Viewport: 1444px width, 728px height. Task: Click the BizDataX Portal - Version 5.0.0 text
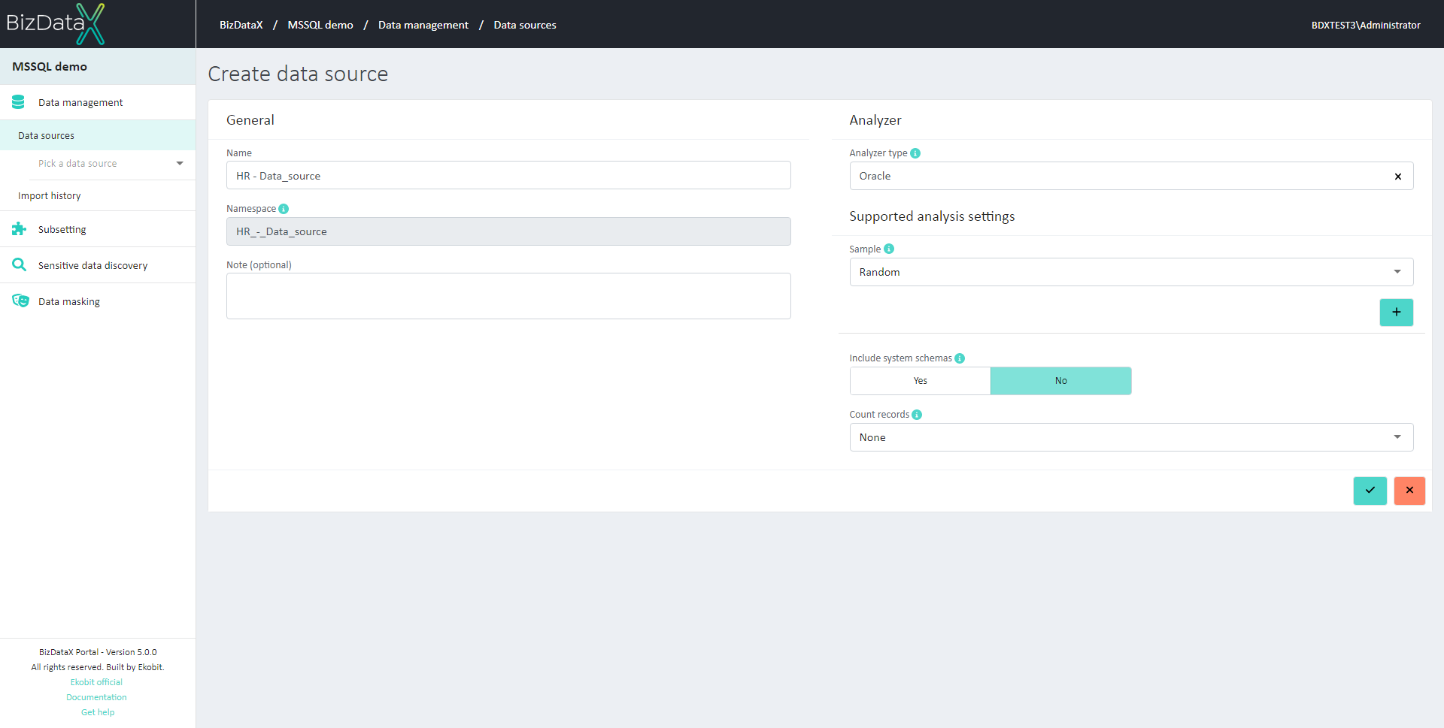(x=98, y=652)
